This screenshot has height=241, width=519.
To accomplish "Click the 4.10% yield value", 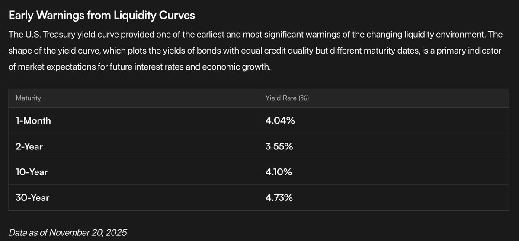I will 279,172.
